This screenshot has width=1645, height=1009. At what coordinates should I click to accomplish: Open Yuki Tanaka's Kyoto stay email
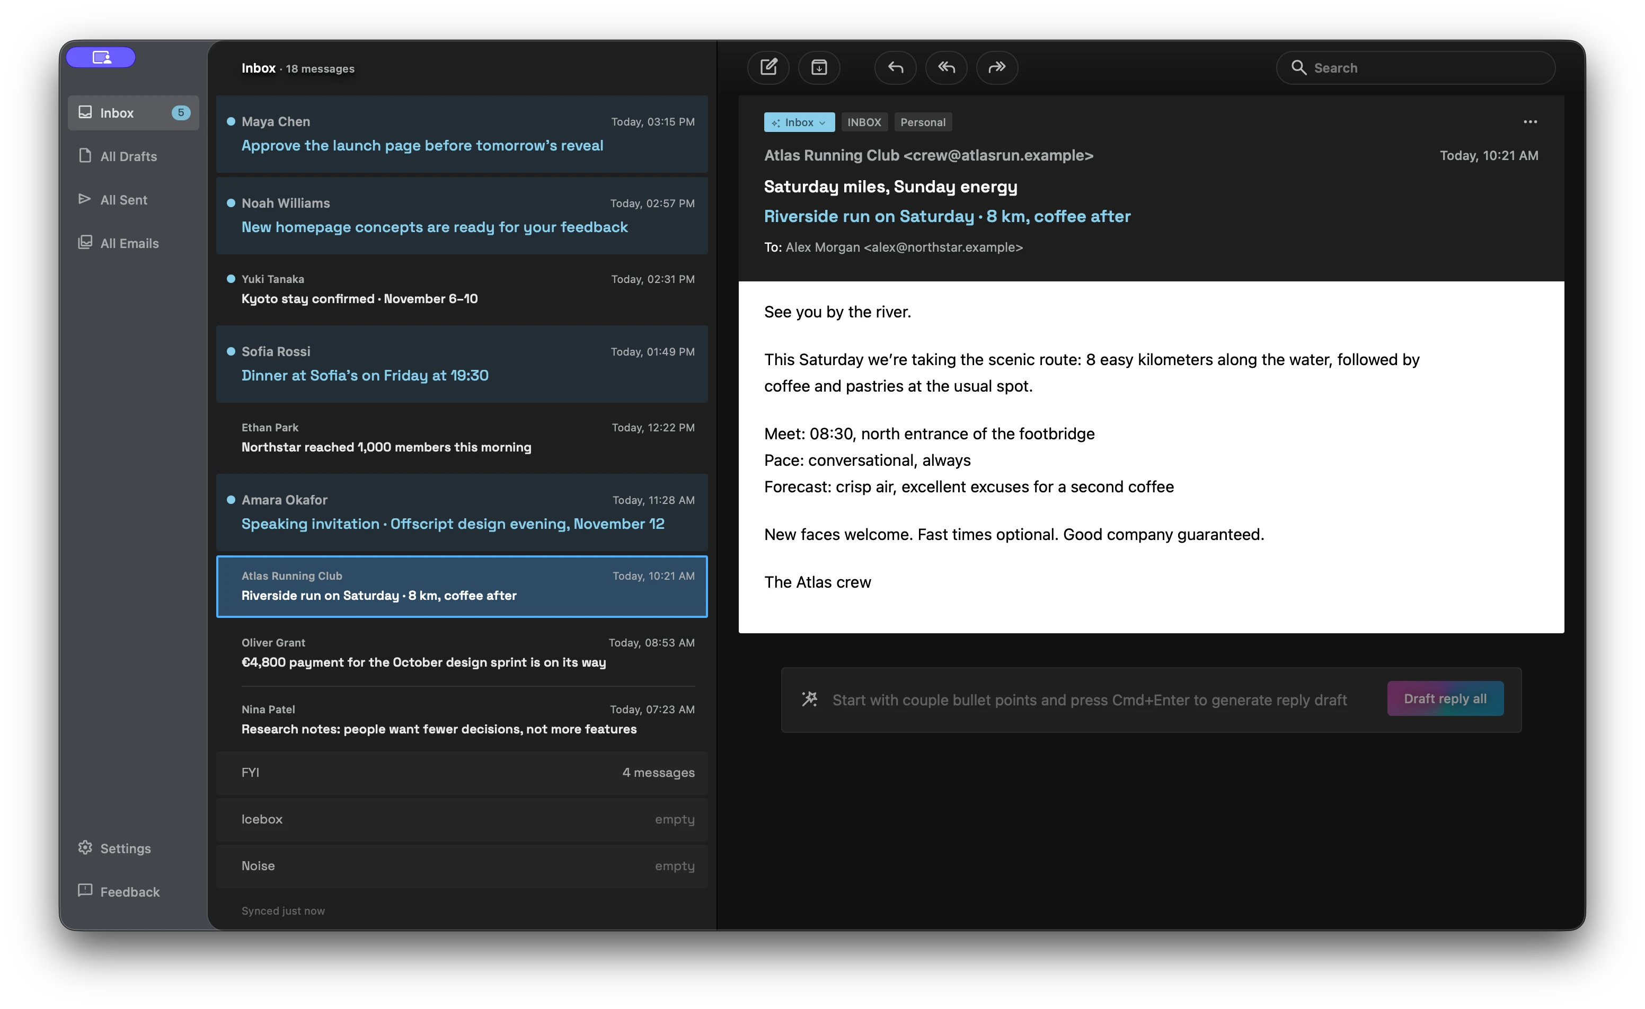(462, 289)
